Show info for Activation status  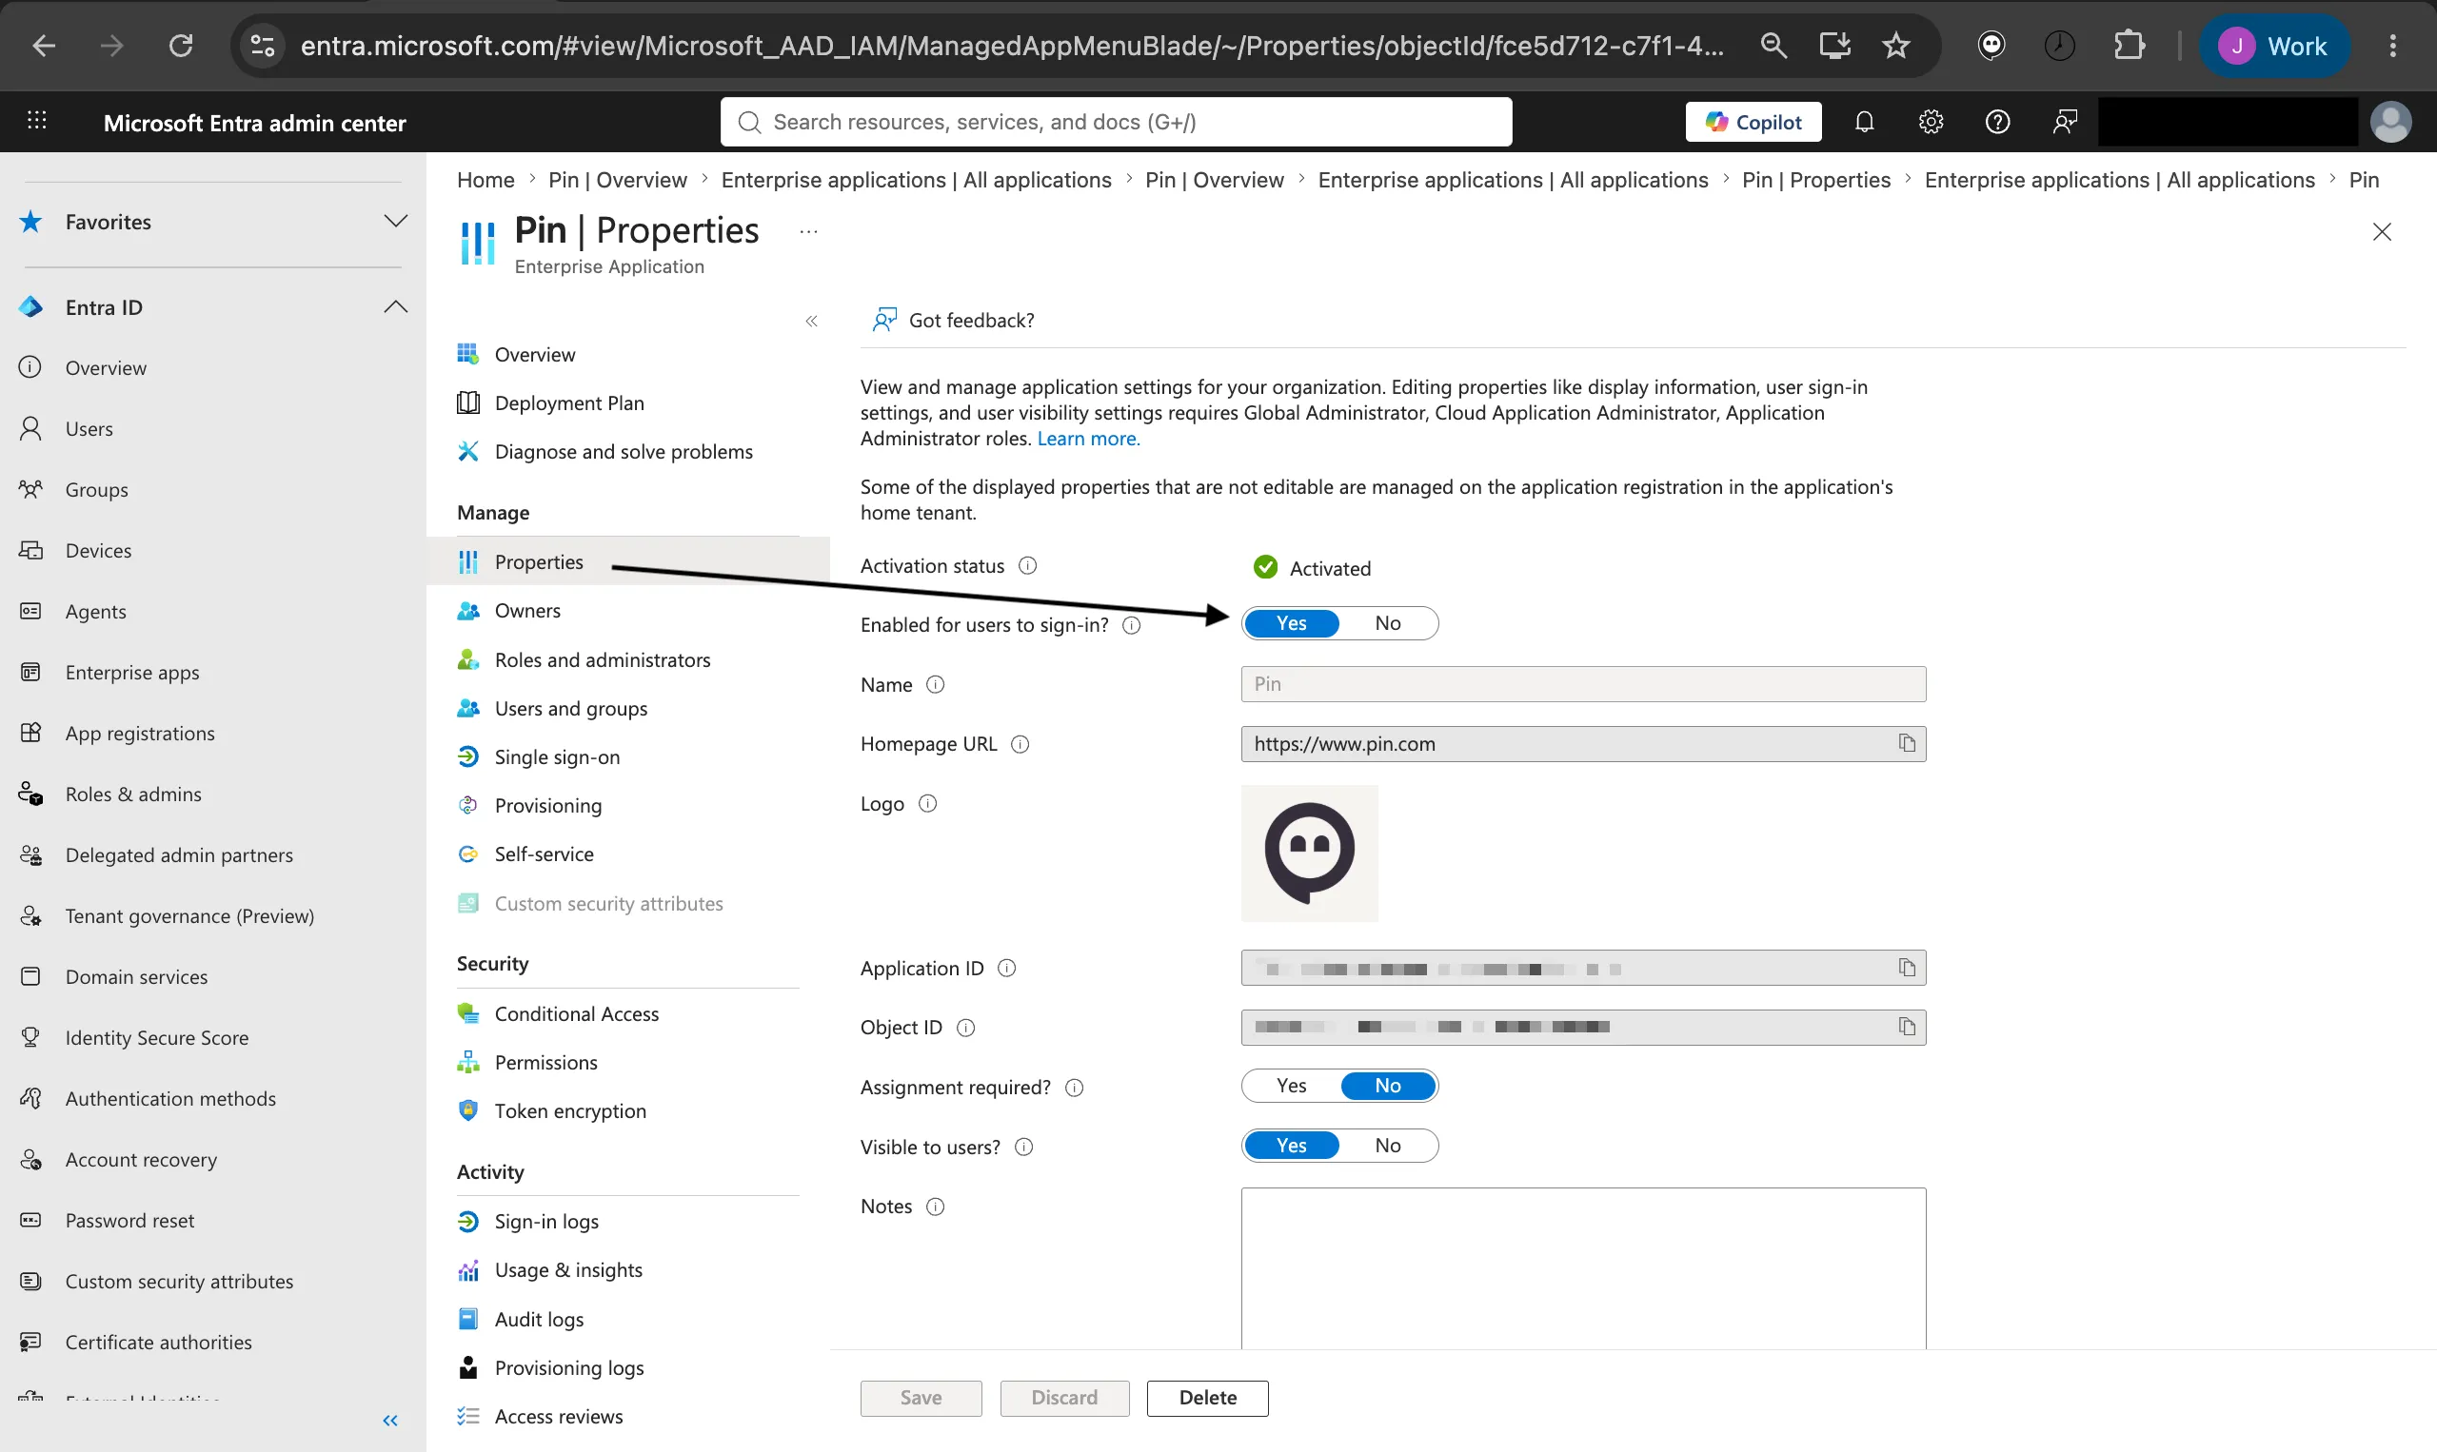tap(1028, 565)
